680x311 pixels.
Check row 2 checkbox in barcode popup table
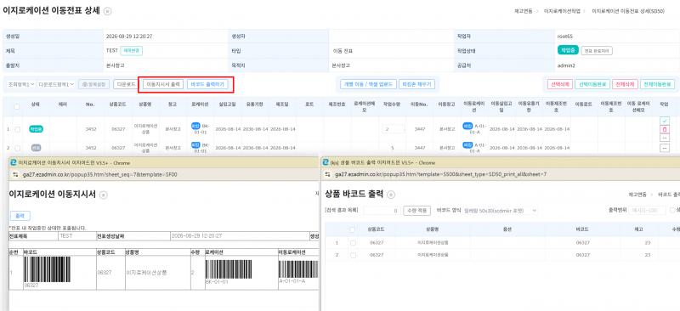353,255
